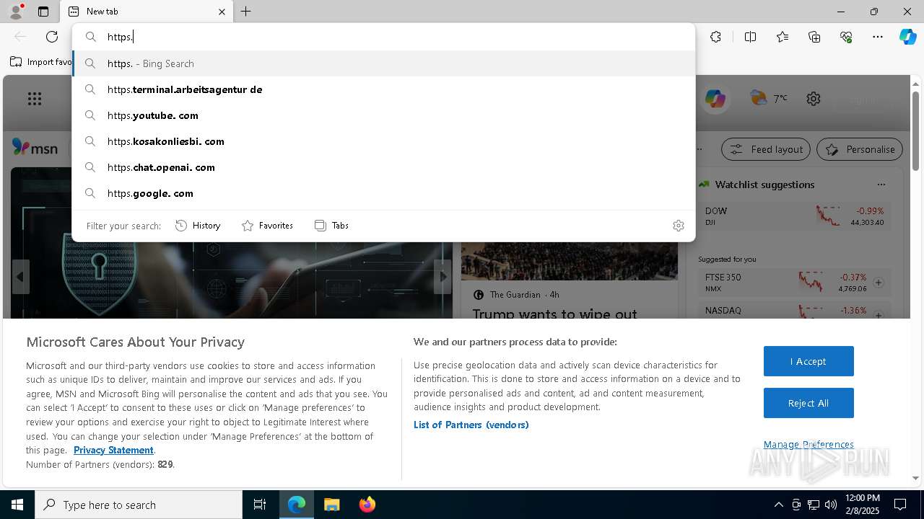Open the Extensions icon

pos(715,37)
